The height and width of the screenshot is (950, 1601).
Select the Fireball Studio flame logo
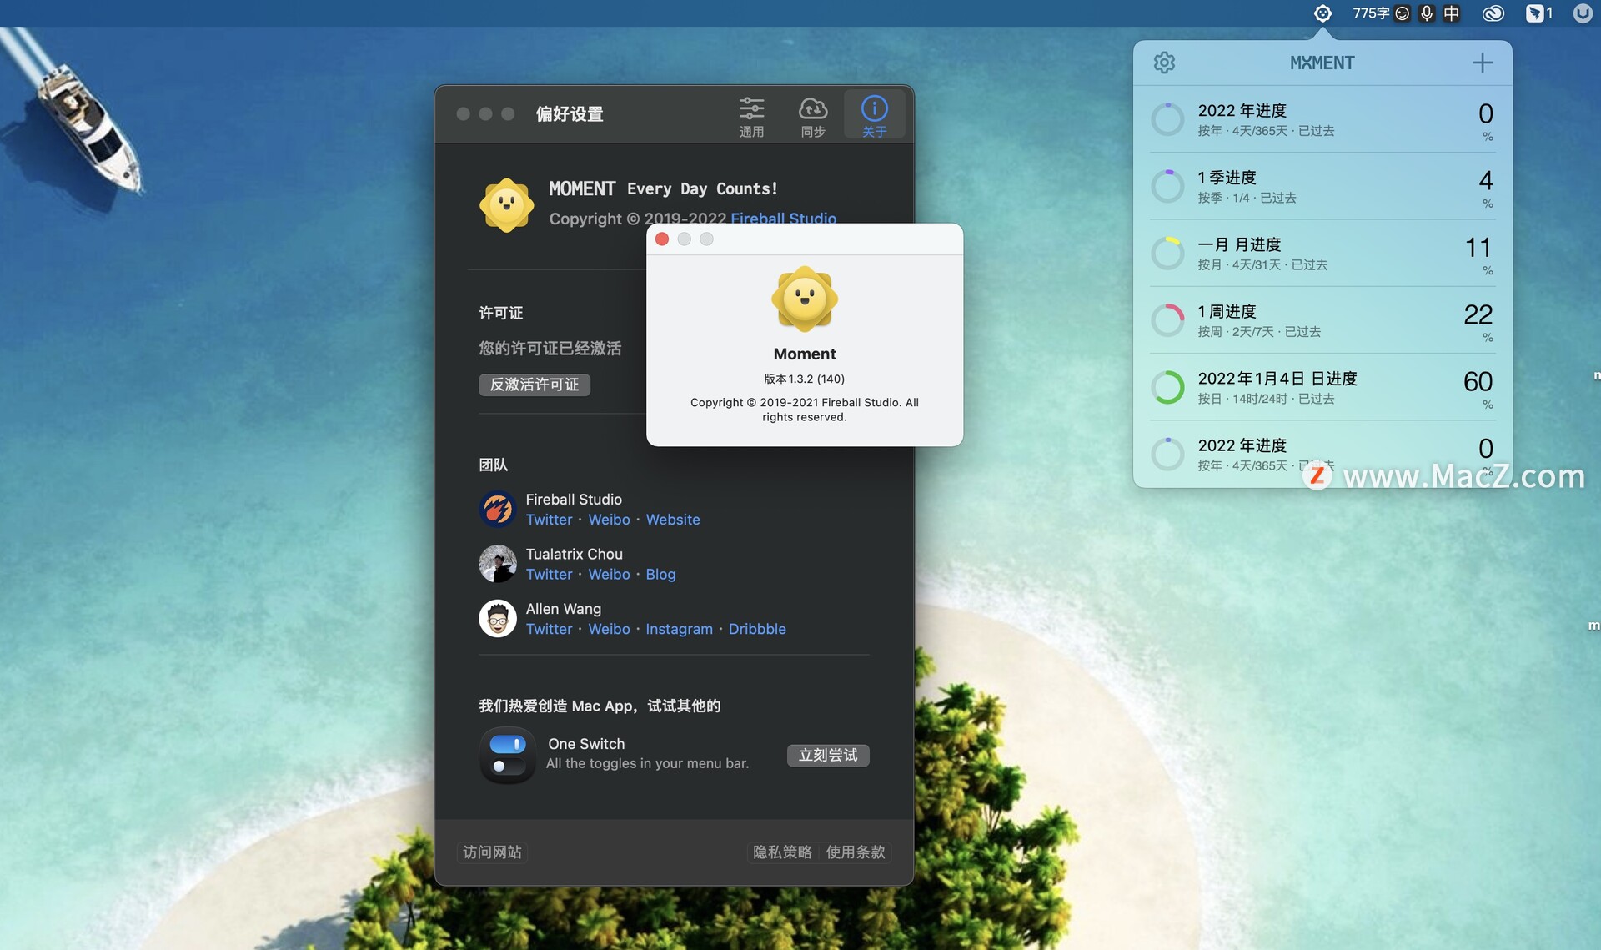coord(498,509)
